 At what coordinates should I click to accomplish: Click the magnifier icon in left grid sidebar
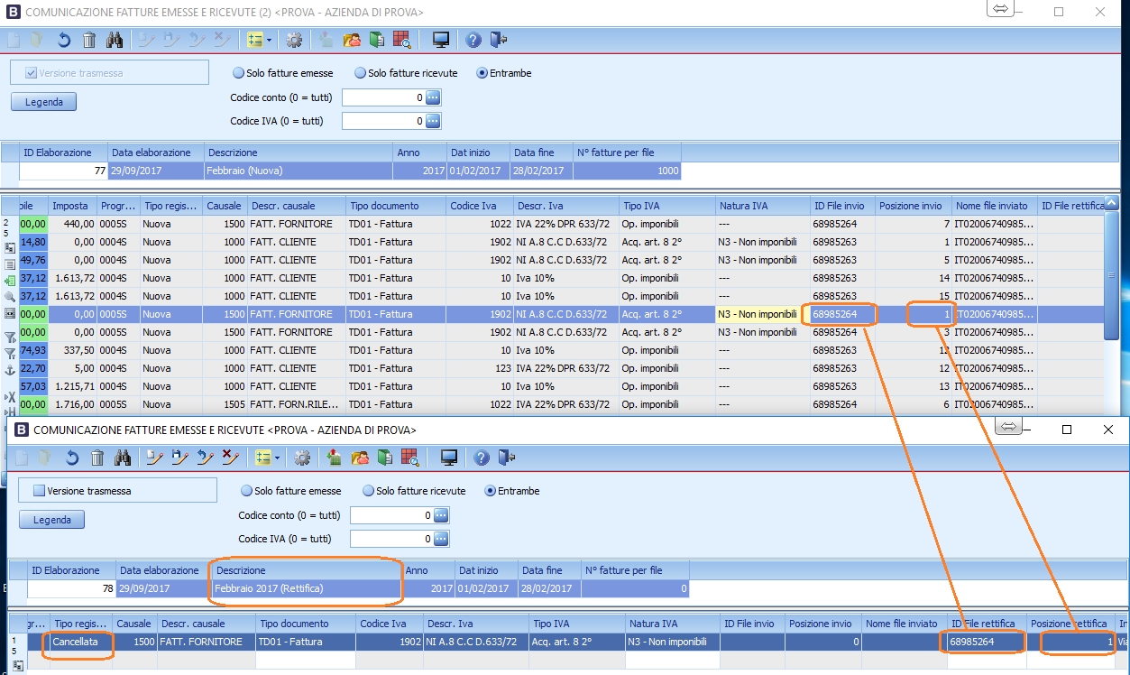click(x=10, y=296)
